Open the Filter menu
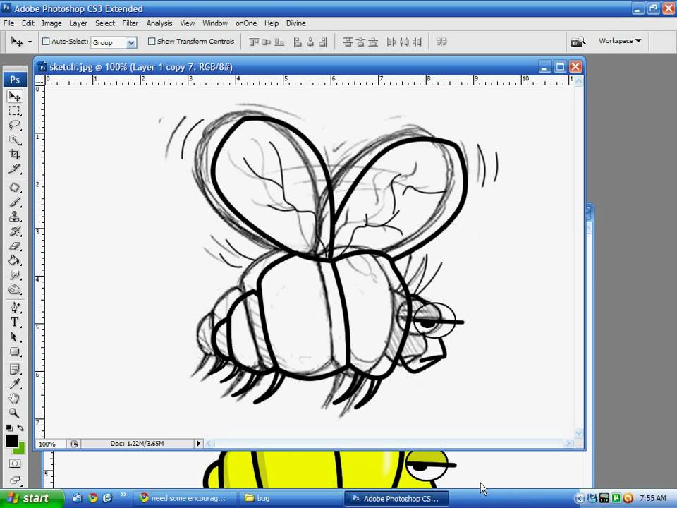The image size is (677, 508). 130,23
